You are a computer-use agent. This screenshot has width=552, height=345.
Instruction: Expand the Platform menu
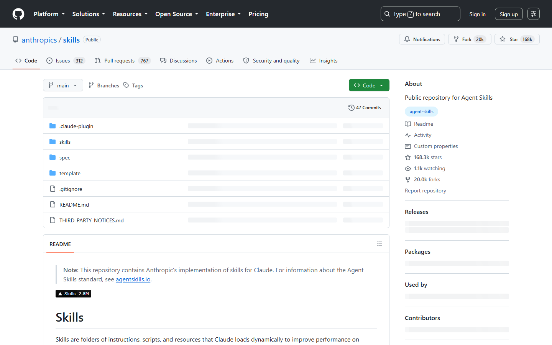(49, 14)
